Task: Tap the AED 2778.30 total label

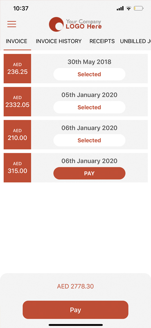Action: point(75,287)
